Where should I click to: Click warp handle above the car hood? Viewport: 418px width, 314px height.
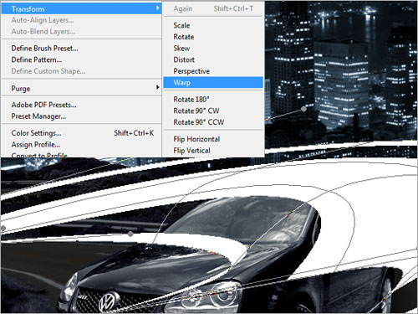tap(130, 234)
